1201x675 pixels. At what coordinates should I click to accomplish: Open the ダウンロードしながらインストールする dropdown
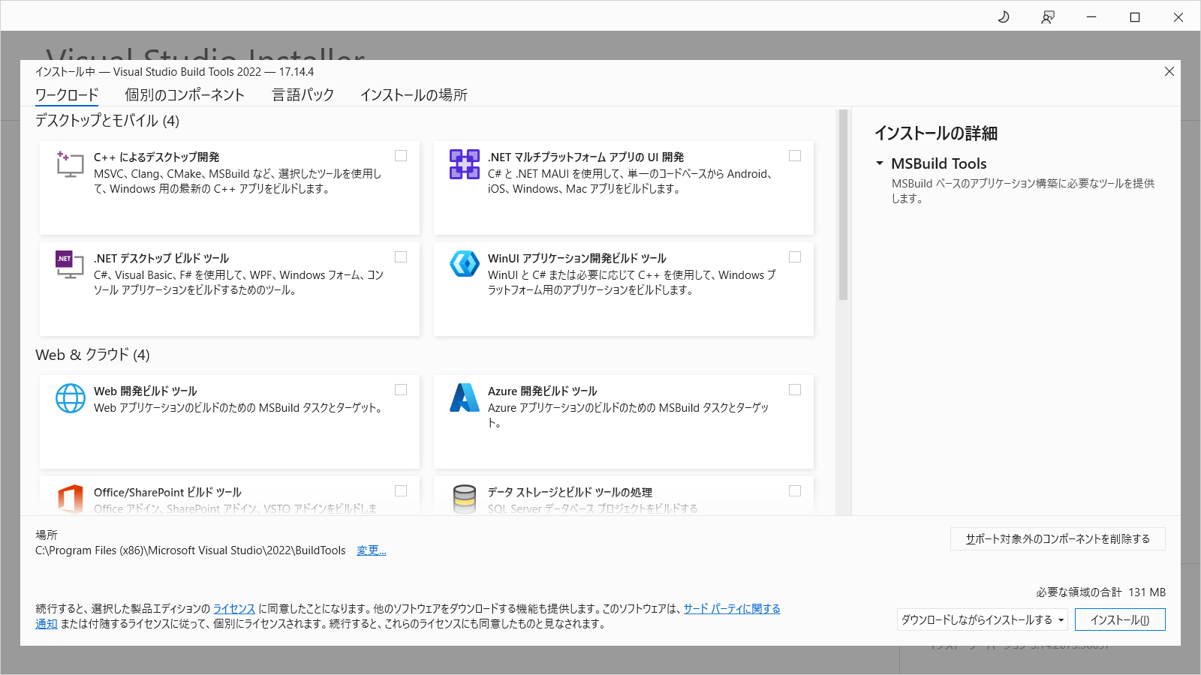pos(983,619)
